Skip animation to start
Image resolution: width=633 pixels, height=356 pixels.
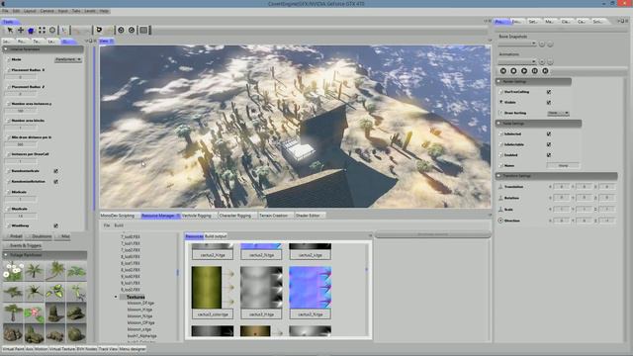pos(503,71)
